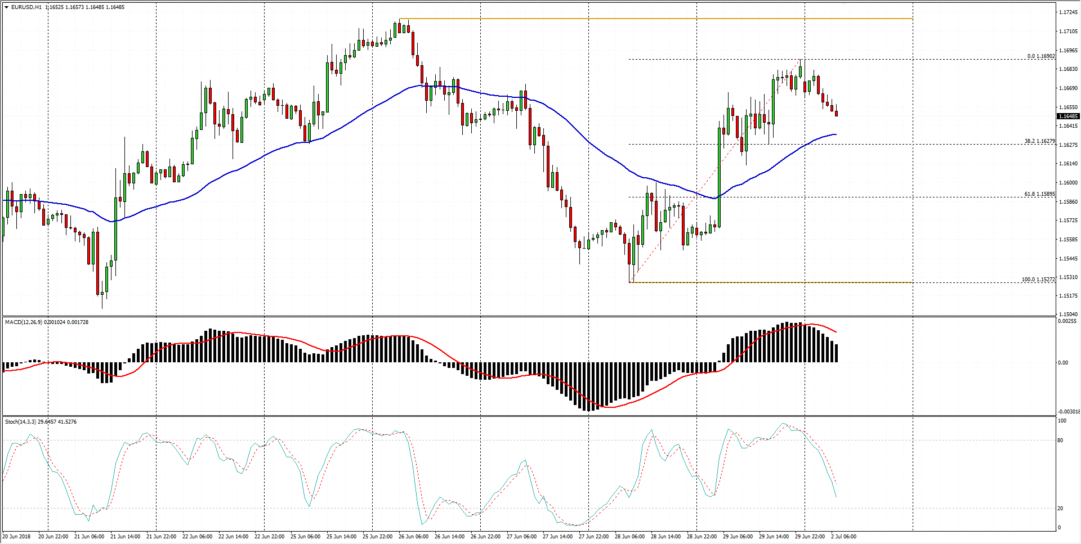Click the Fibonacci 100.0 level label
Image resolution: width=1081 pixels, height=544 pixels.
(x=1038, y=280)
